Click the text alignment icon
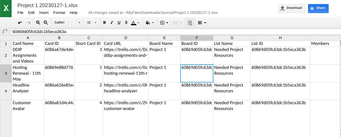This screenshot has width=341, height=137. point(200,22)
